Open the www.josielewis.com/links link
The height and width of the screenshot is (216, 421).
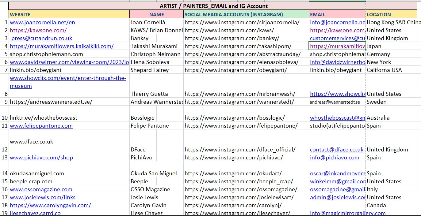click(x=43, y=197)
